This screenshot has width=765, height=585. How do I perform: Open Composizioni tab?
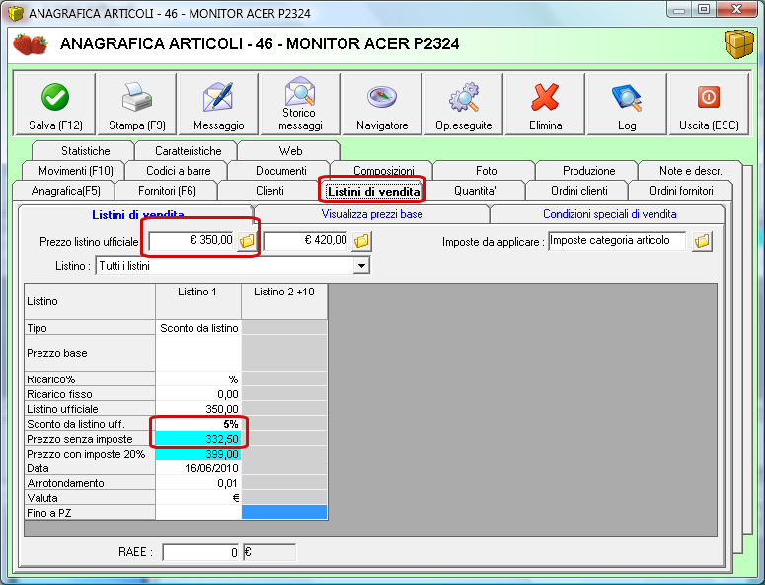tap(383, 170)
